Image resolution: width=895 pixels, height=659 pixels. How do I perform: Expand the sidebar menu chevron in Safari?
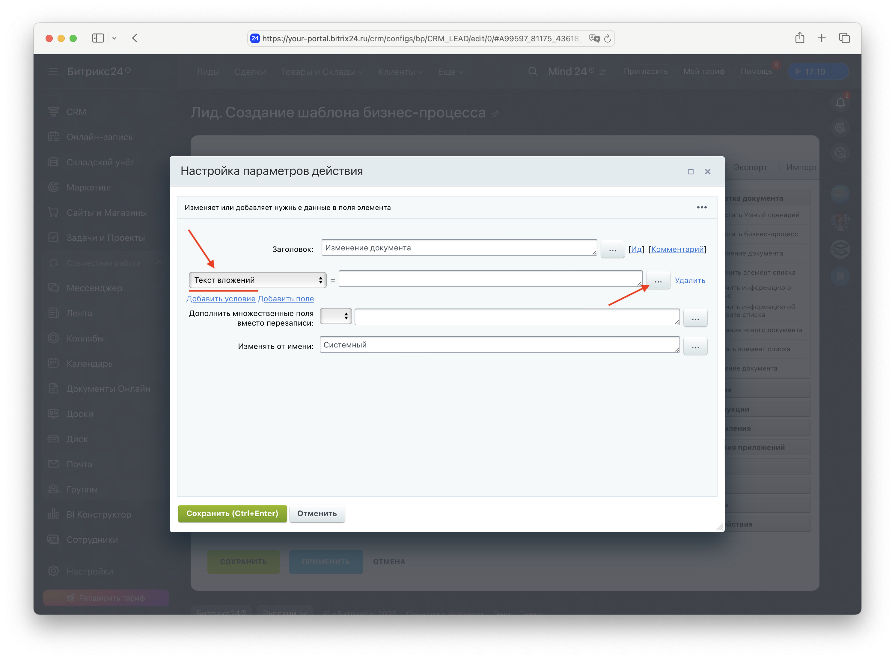114,38
